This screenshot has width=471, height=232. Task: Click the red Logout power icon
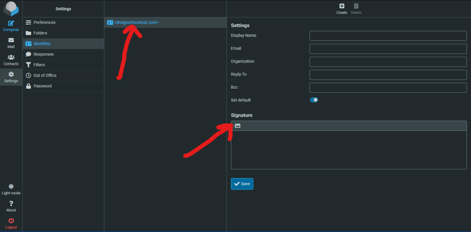11,221
